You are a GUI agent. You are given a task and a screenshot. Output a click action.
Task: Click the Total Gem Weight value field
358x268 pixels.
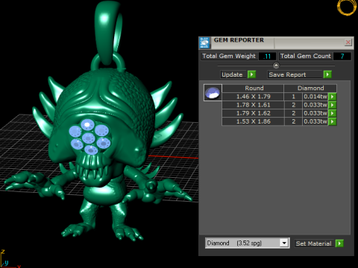click(267, 56)
